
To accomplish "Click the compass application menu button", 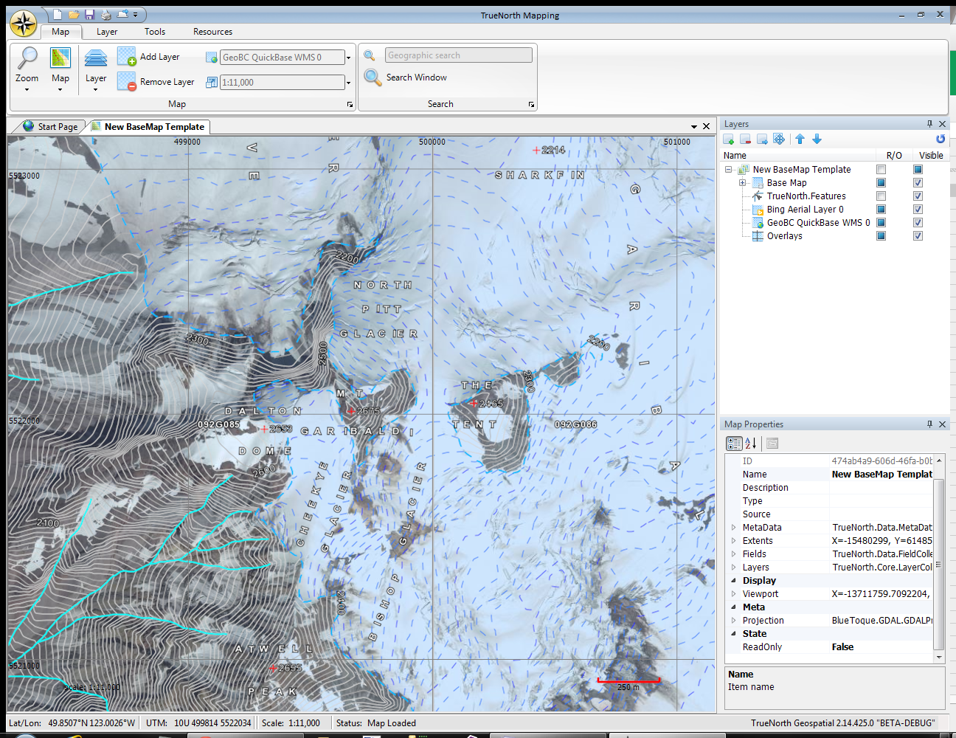I will click(x=24, y=24).
